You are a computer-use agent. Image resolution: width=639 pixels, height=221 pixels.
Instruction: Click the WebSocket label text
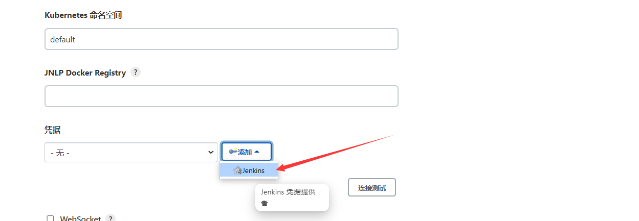click(80, 218)
